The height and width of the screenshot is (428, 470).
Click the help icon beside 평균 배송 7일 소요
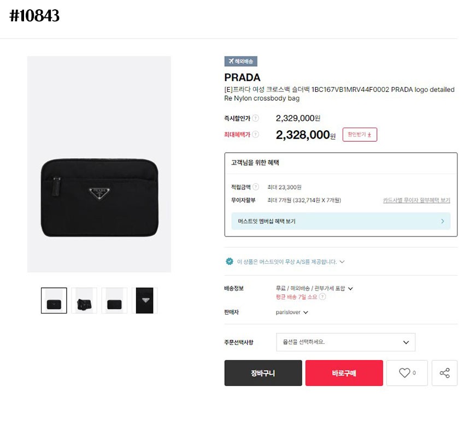click(322, 297)
